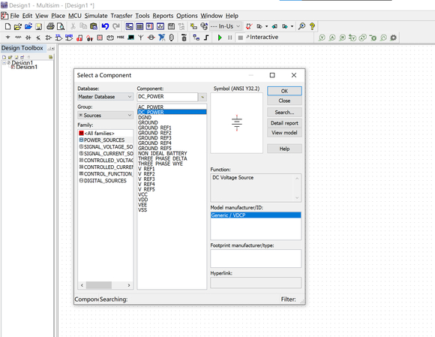Open the Simulate menu

[96, 16]
